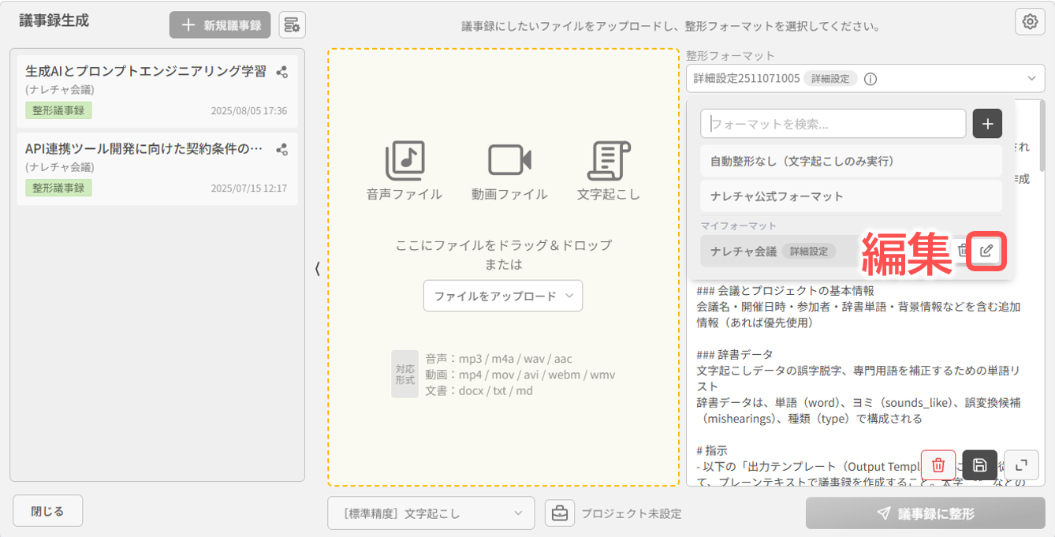Click the briefcase project icon
The height and width of the screenshot is (537, 1055).
[559, 513]
